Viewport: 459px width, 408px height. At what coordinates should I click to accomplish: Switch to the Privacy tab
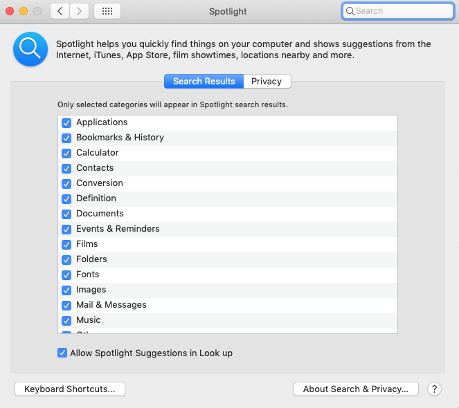click(267, 81)
